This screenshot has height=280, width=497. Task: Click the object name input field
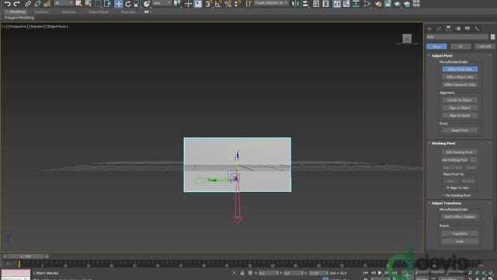(x=457, y=37)
